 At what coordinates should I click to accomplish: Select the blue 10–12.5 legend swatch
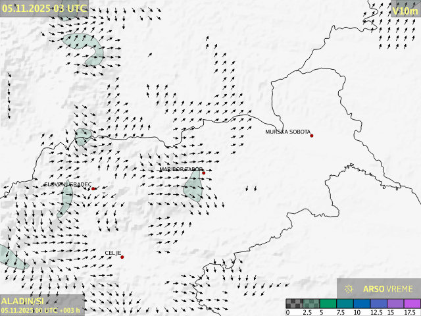(x=361, y=303)
